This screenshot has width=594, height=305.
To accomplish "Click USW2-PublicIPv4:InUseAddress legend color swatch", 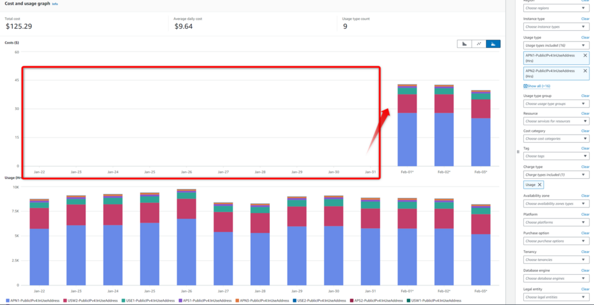I will (x=65, y=300).
